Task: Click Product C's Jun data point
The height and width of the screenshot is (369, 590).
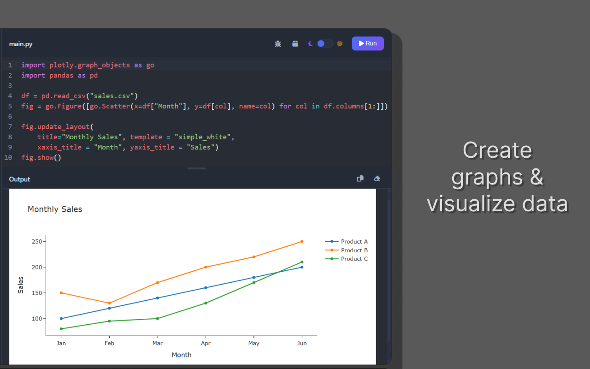Action: pos(302,262)
